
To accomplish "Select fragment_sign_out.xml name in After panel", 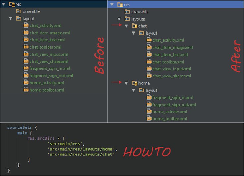I will pyautogui.click(x=174, y=105).
